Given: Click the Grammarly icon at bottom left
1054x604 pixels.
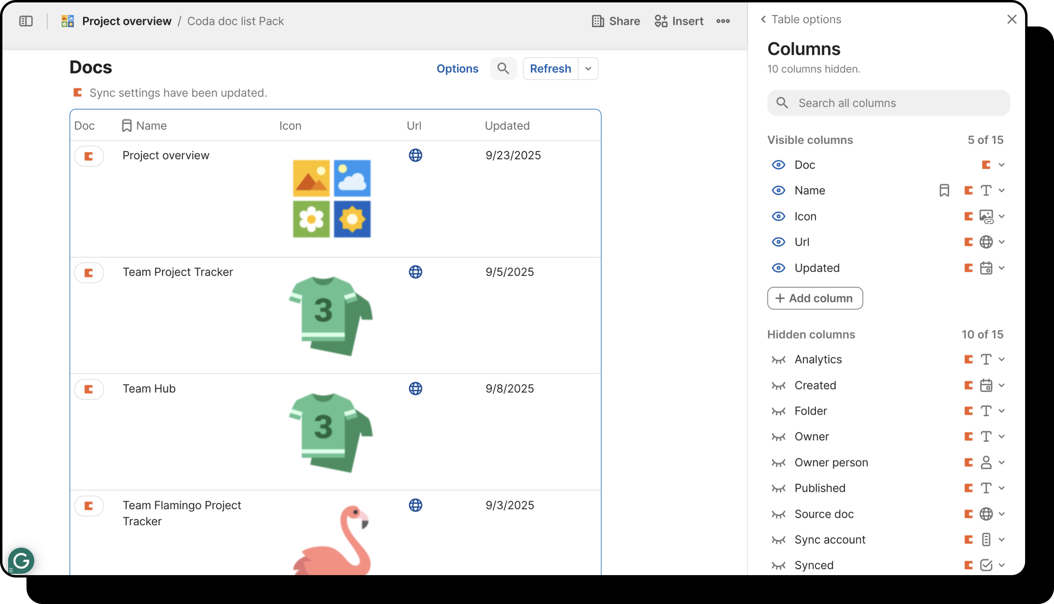Looking at the screenshot, I should point(21,561).
